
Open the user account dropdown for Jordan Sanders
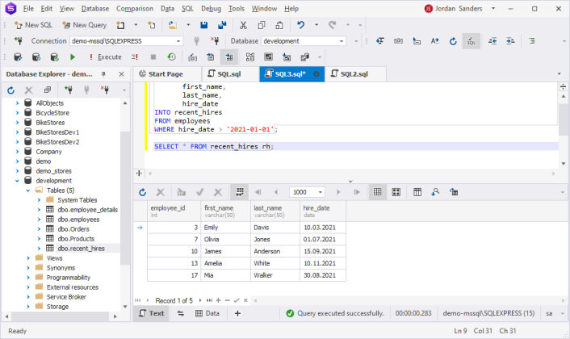tap(493, 8)
